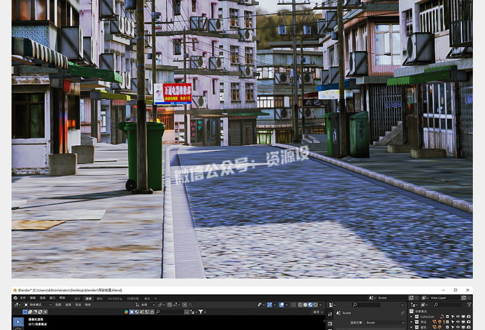Screen dimensions: 485x330
Task: Open the render engine Eevee dropdown
Action: pyautogui.click(x=384, y=322)
